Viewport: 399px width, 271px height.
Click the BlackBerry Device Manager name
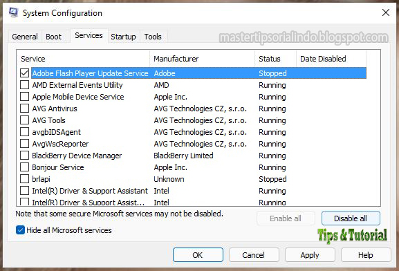77,156
